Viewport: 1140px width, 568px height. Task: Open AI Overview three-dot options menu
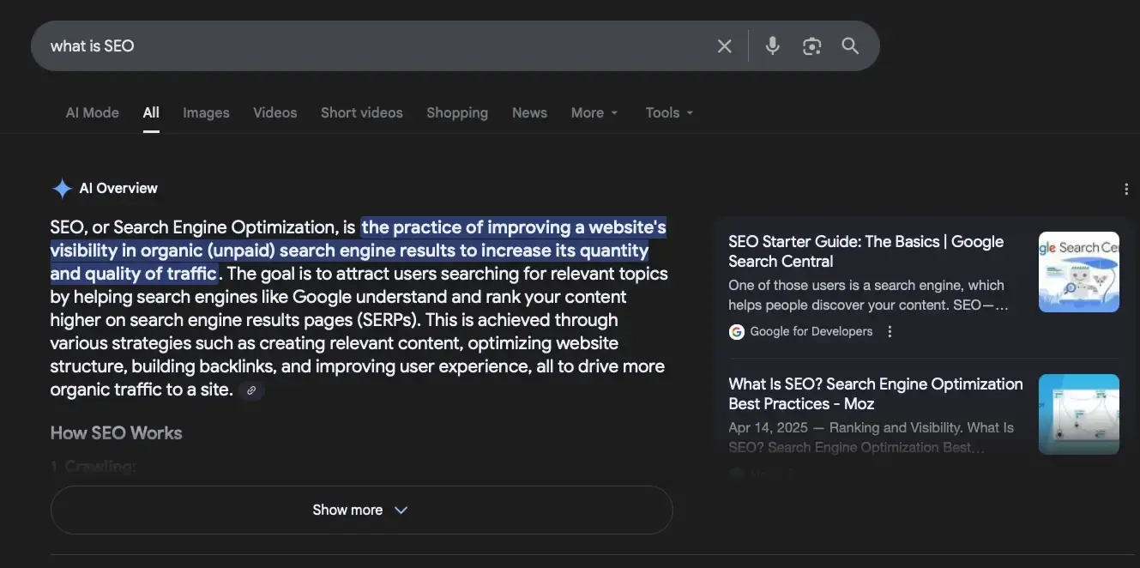tap(1126, 190)
